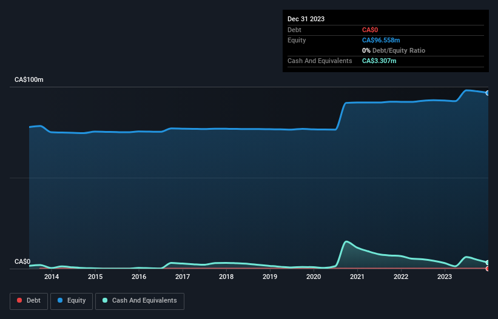Toggle Cash And Equivalents legend button
498x319 pixels.
click(140, 301)
